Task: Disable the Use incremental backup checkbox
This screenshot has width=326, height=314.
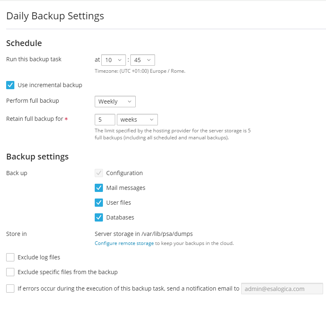Action: point(11,85)
